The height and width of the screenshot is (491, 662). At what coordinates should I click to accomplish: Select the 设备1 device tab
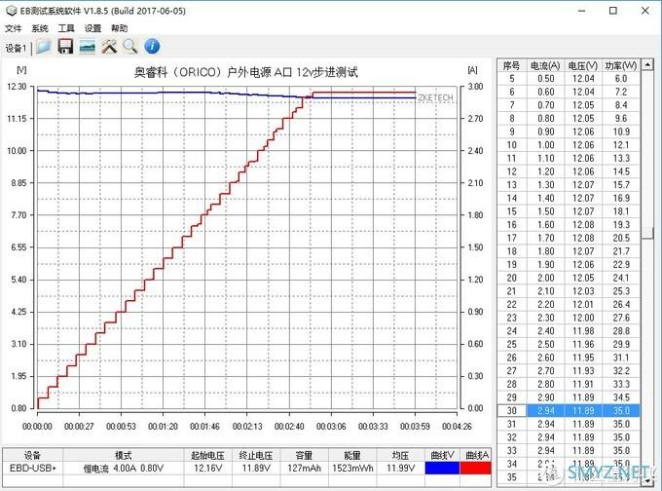point(16,48)
